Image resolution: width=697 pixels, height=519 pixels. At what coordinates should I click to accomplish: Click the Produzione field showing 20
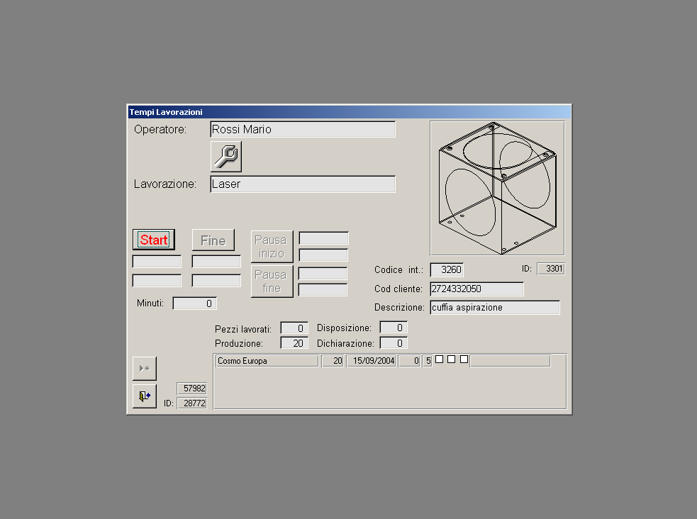pyautogui.click(x=294, y=343)
